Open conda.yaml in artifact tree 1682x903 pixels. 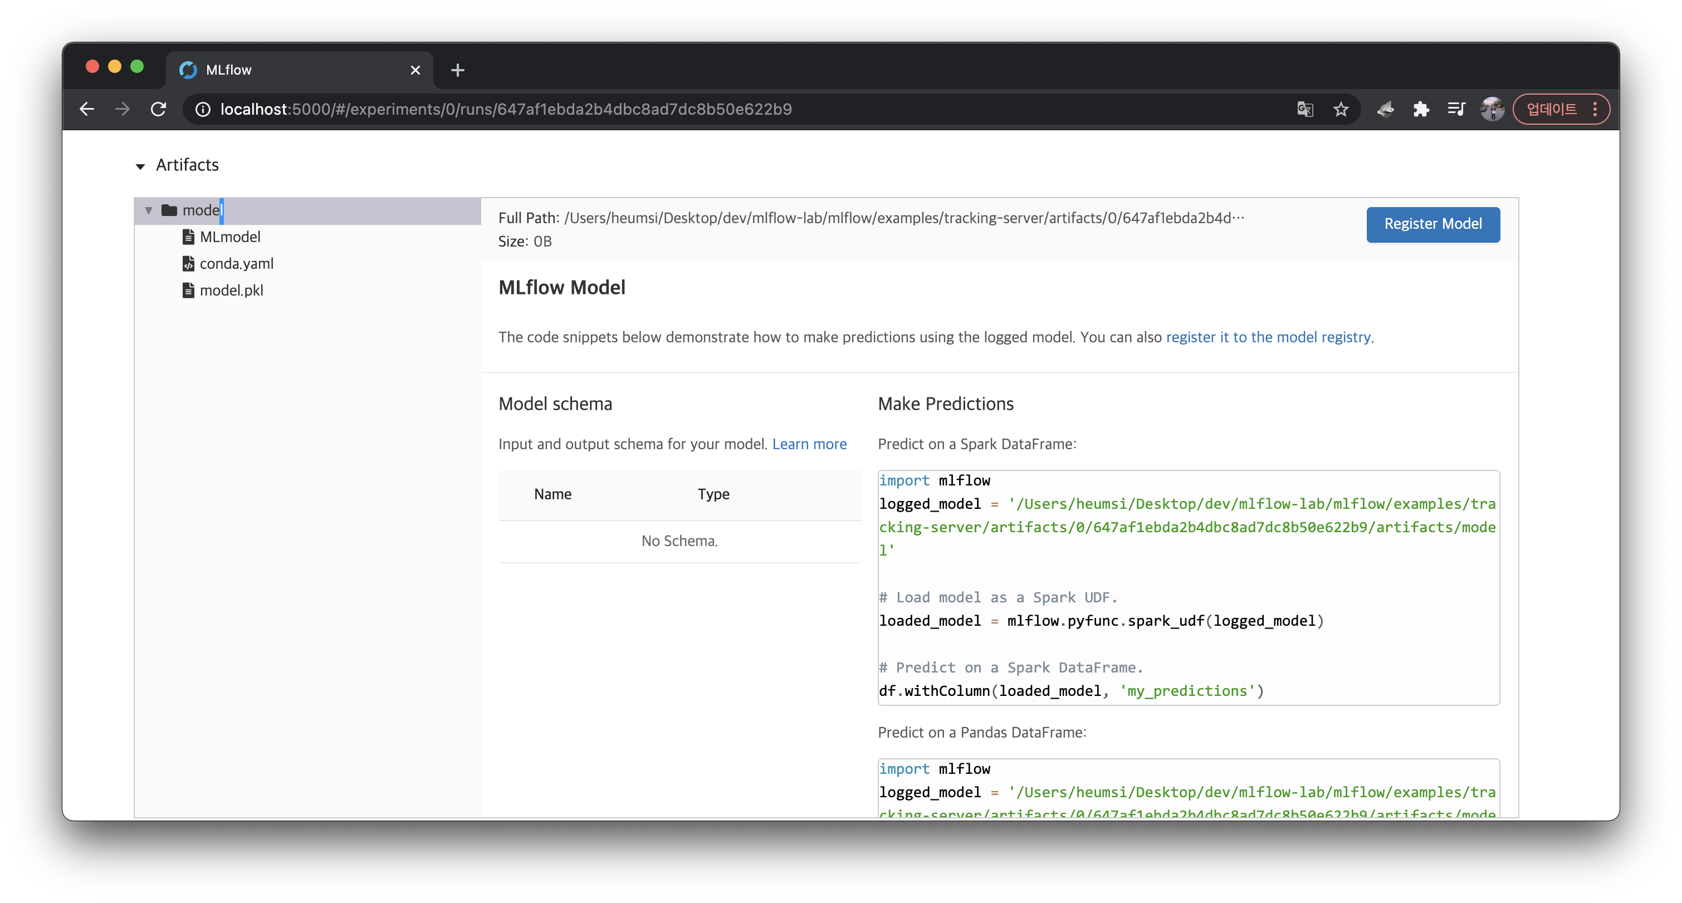click(236, 263)
